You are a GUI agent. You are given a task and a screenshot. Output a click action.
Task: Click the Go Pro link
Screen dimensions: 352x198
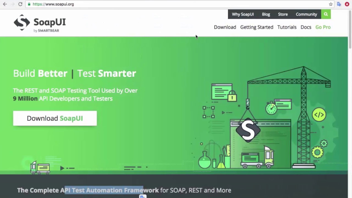click(323, 27)
